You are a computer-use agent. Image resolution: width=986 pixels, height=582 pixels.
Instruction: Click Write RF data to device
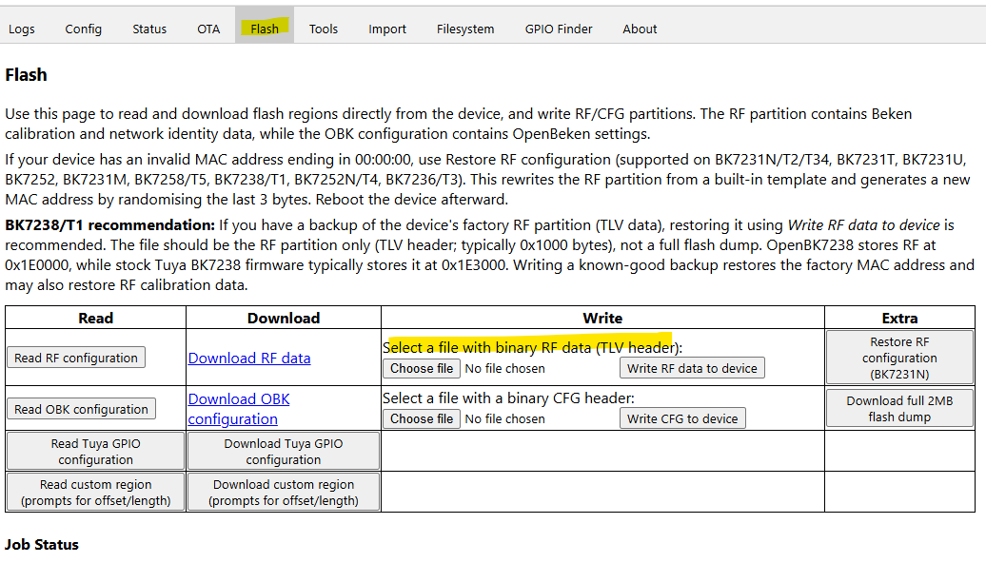(692, 368)
